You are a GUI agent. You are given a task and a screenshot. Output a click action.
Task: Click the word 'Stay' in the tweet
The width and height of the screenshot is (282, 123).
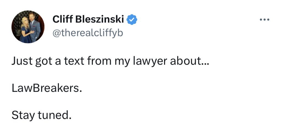coord(23,116)
